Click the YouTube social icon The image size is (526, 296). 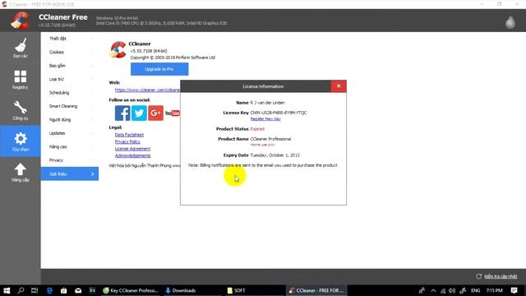coord(173,113)
